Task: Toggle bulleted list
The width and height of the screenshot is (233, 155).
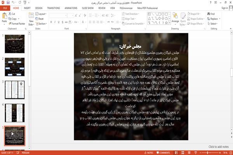Action: pyautogui.click(x=90, y=15)
